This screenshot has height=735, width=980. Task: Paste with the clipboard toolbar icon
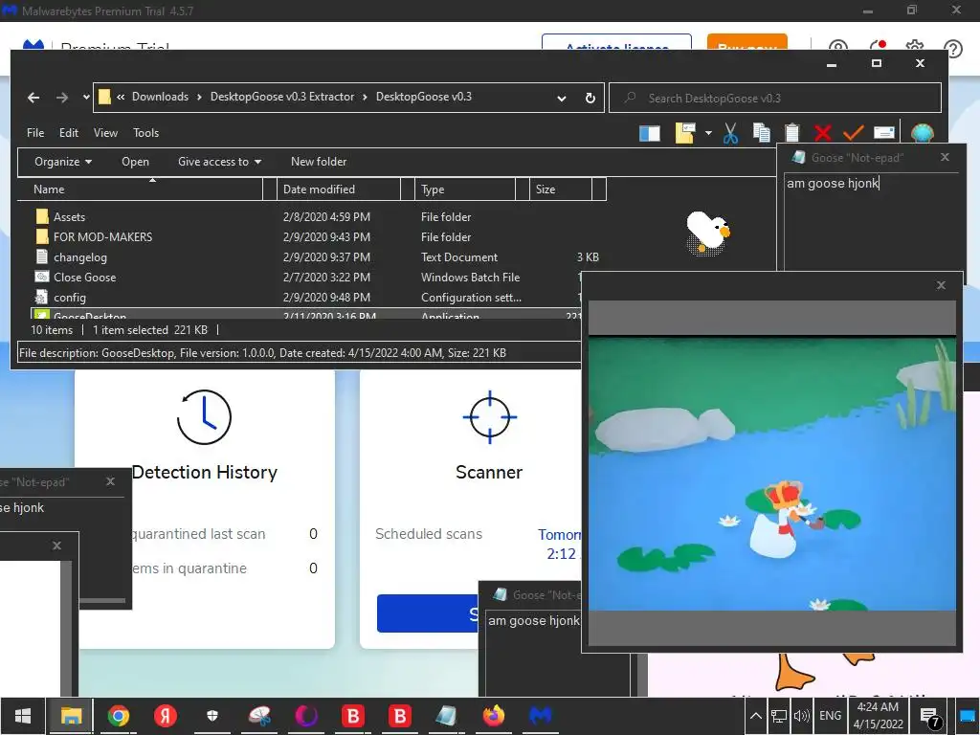coord(791,132)
